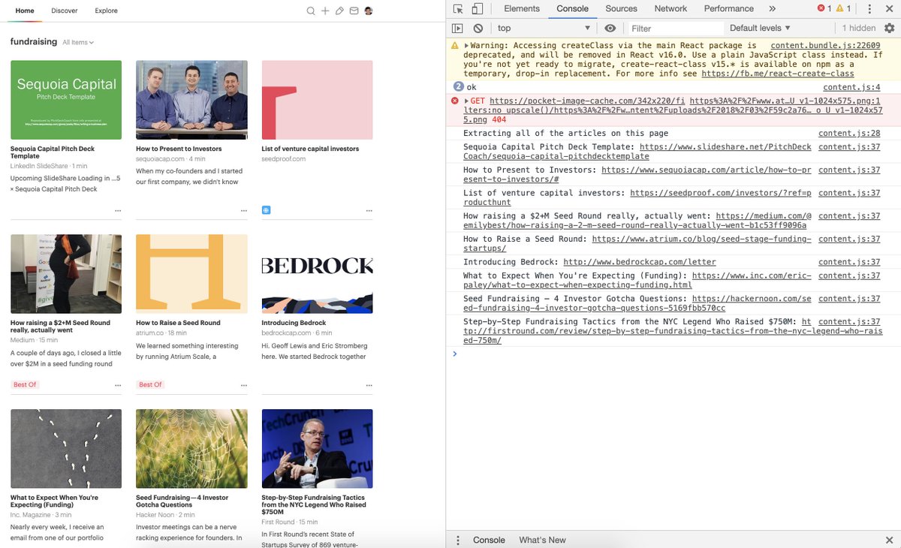Open the drawer three-dot menu
901x548 pixels.
458,540
